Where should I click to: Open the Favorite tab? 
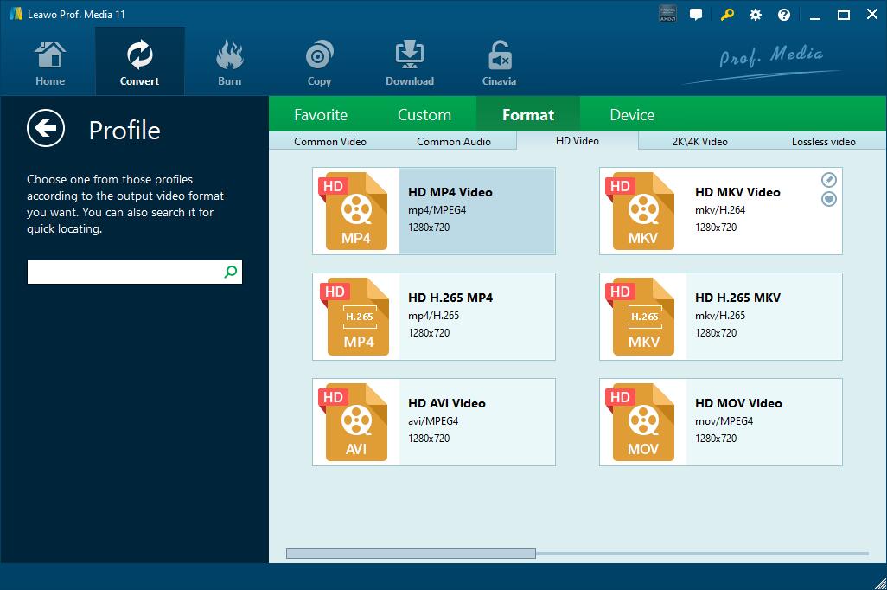(x=321, y=115)
